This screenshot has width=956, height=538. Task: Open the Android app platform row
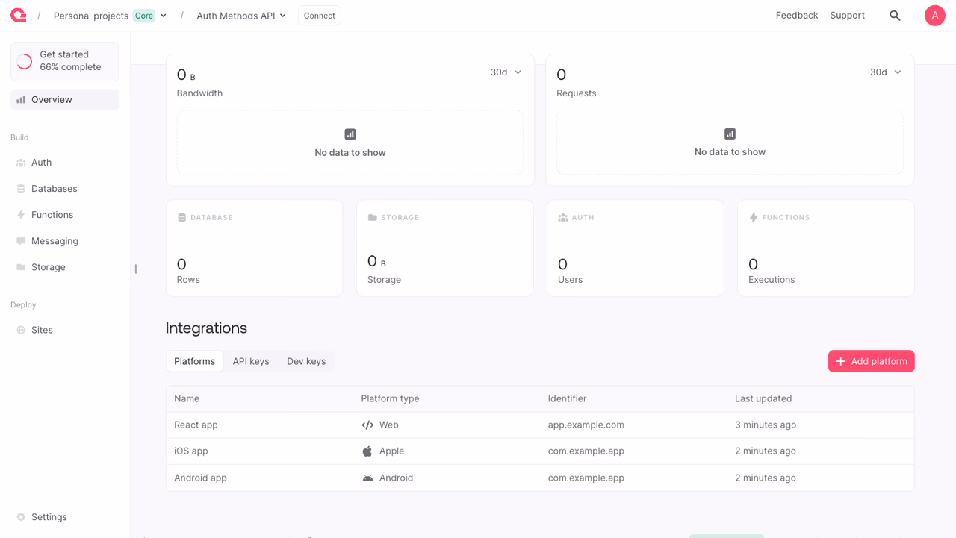(540, 478)
